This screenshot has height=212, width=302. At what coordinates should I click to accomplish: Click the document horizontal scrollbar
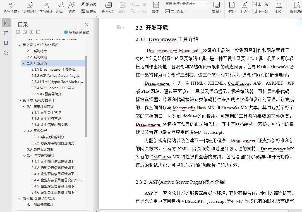(x=194, y=211)
